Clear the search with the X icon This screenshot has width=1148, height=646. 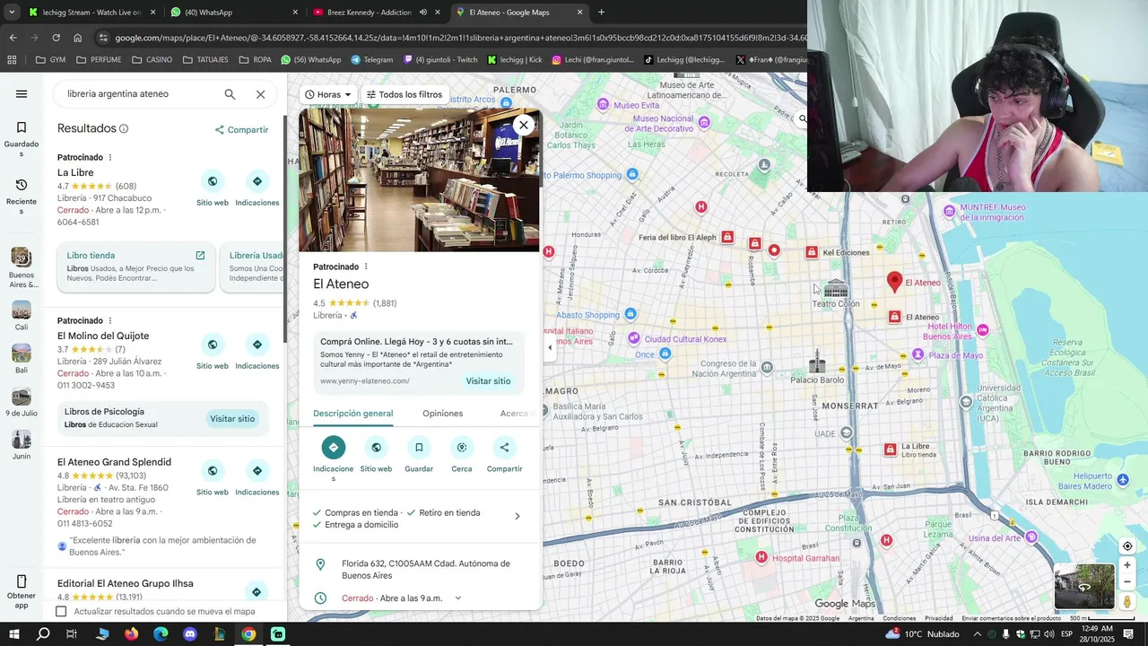point(260,94)
